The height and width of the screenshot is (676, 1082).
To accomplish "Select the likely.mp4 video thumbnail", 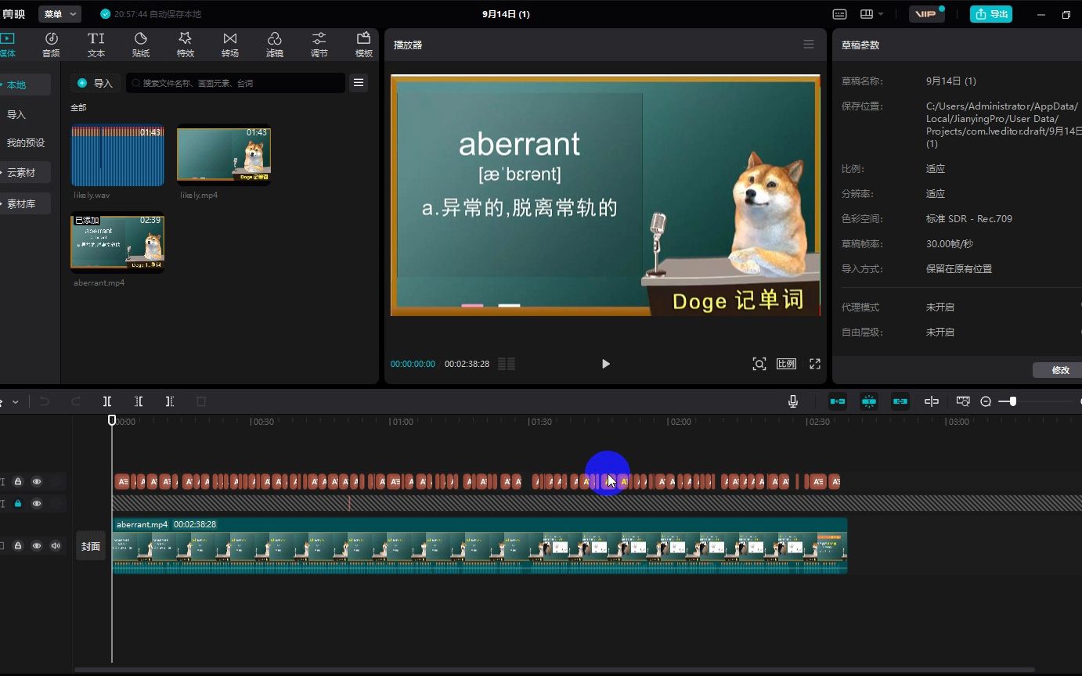I will tap(224, 156).
